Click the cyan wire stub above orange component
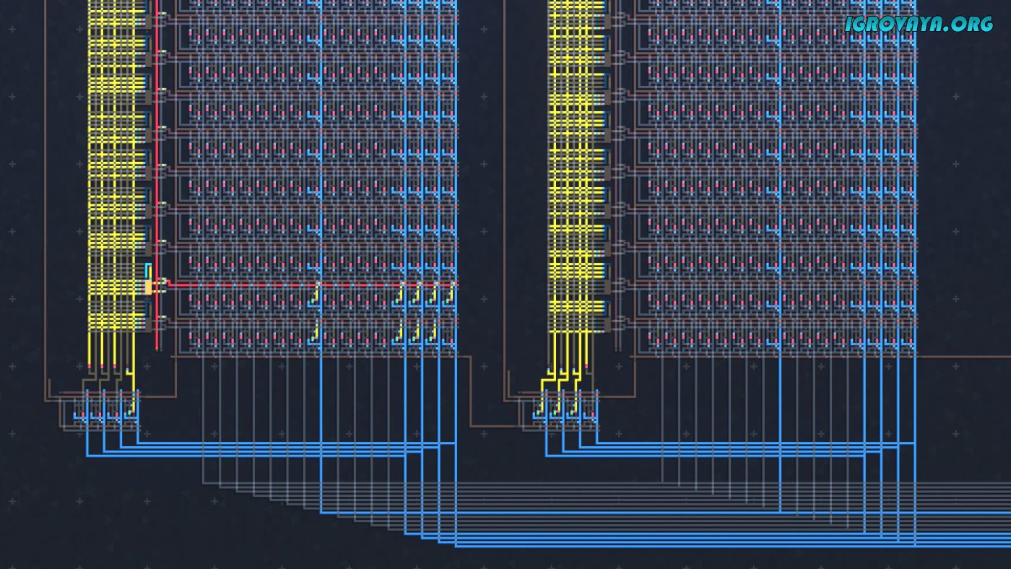The height and width of the screenshot is (569, 1011). pos(148,269)
